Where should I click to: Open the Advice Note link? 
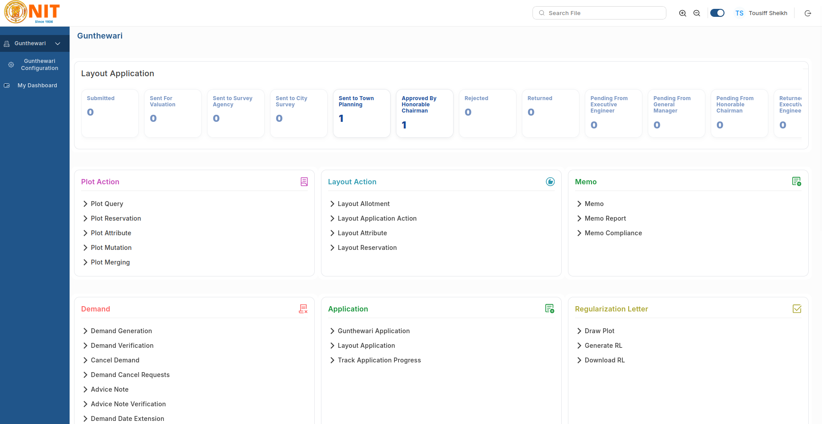pyautogui.click(x=110, y=389)
